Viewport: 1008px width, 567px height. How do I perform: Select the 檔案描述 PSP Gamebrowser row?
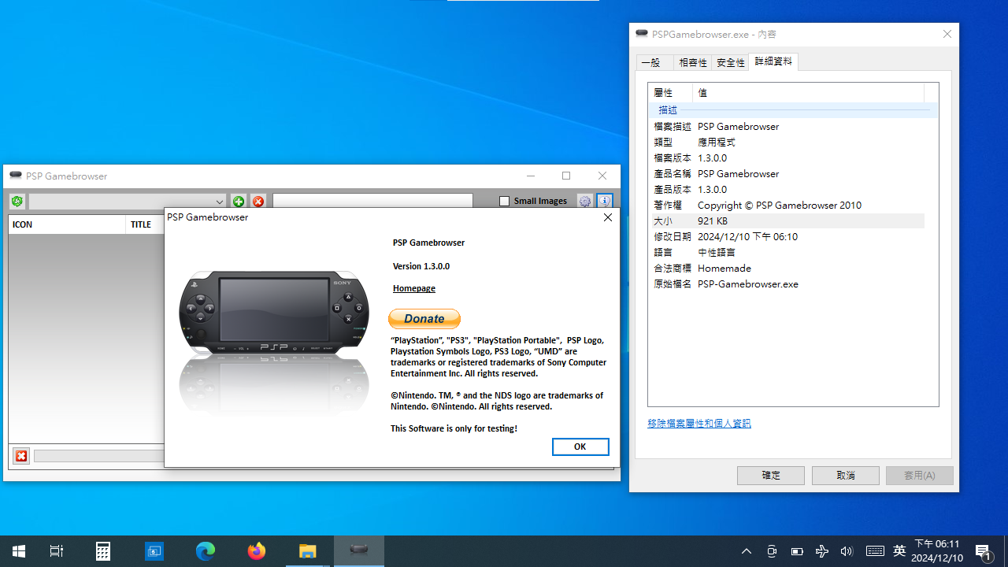pos(787,127)
